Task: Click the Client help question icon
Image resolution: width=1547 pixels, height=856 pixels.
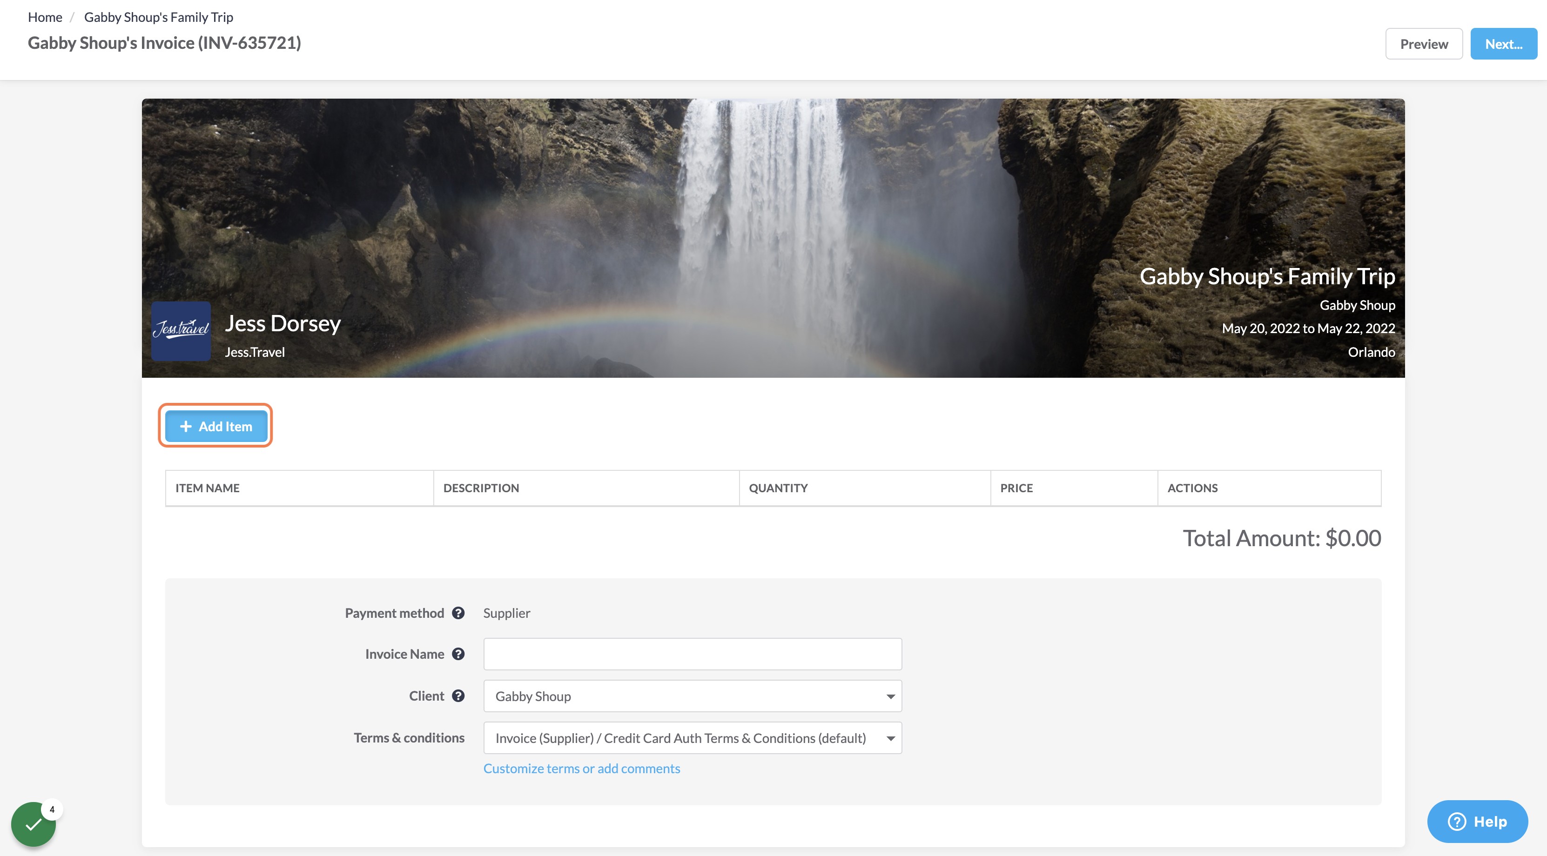Action: coord(458,695)
